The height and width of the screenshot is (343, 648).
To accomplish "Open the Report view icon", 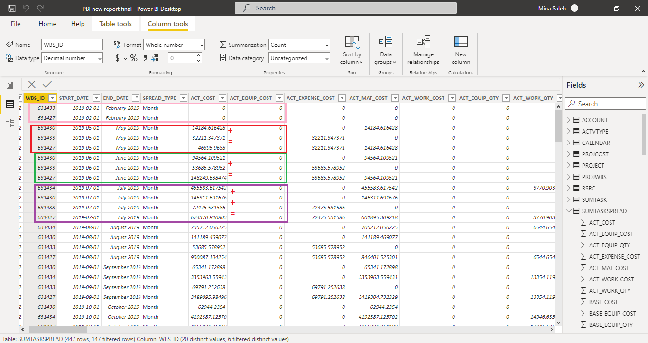I will (9, 85).
